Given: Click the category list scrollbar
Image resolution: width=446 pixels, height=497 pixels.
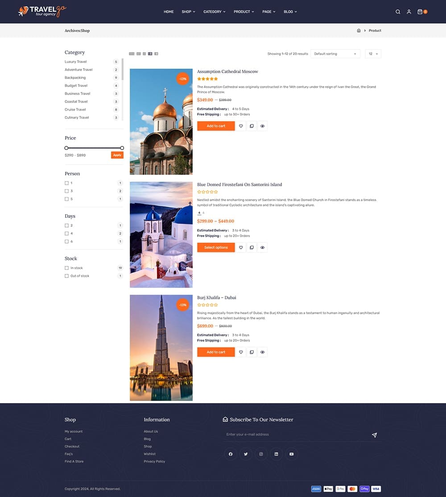Looking at the screenshot, I should click(123, 70).
